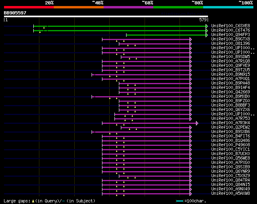Viewport: 257px width, 204px height.
Task: Click the Large gaps legend text
Action: (x=17, y=201)
